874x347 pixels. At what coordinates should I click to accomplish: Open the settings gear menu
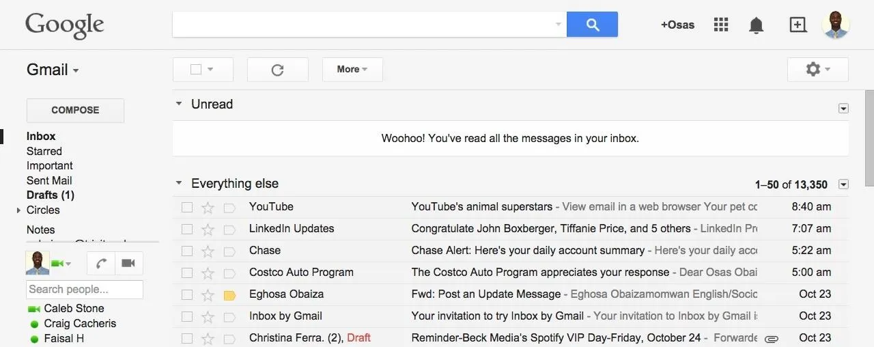pyautogui.click(x=817, y=70)
